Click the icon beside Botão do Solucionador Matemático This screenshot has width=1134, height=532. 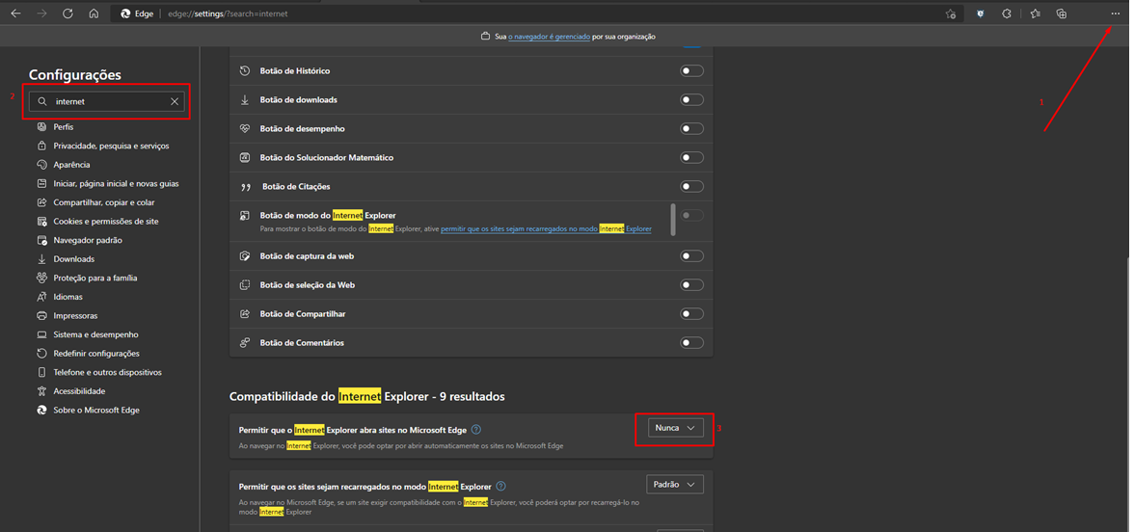(x=245, y=158)
